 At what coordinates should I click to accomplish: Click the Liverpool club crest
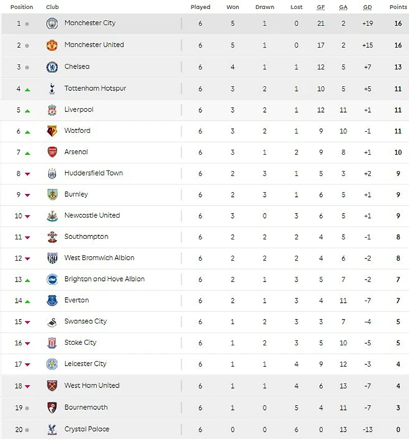(x=52, y=110)
